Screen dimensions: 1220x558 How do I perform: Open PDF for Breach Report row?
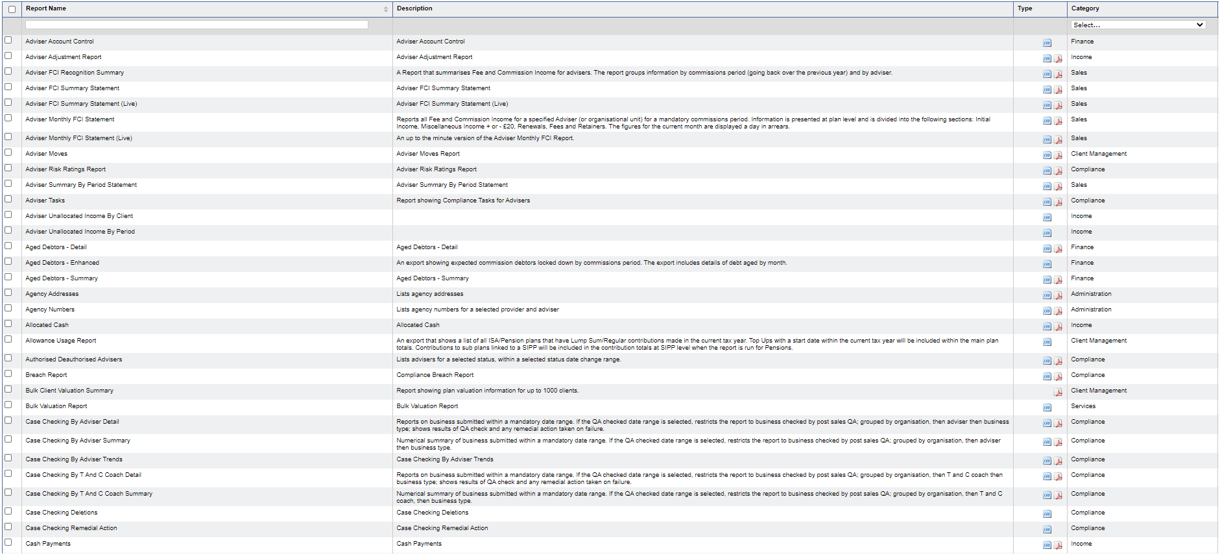coord(1058,376)
